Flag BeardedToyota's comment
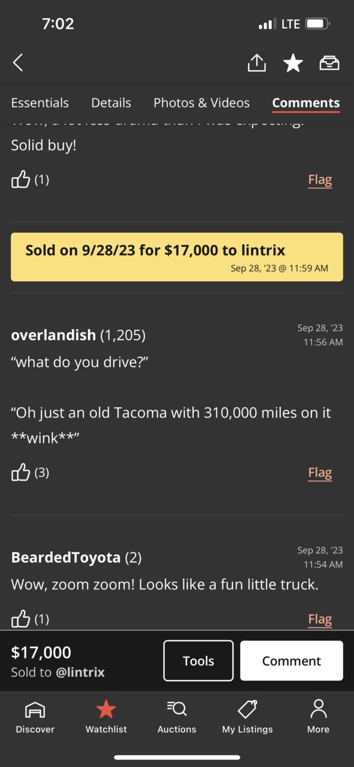 click(320, 618)
